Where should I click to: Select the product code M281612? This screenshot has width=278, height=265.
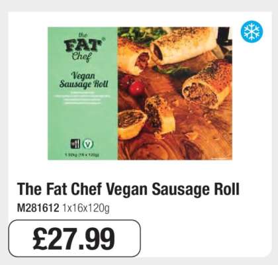(x=38, y=208)
